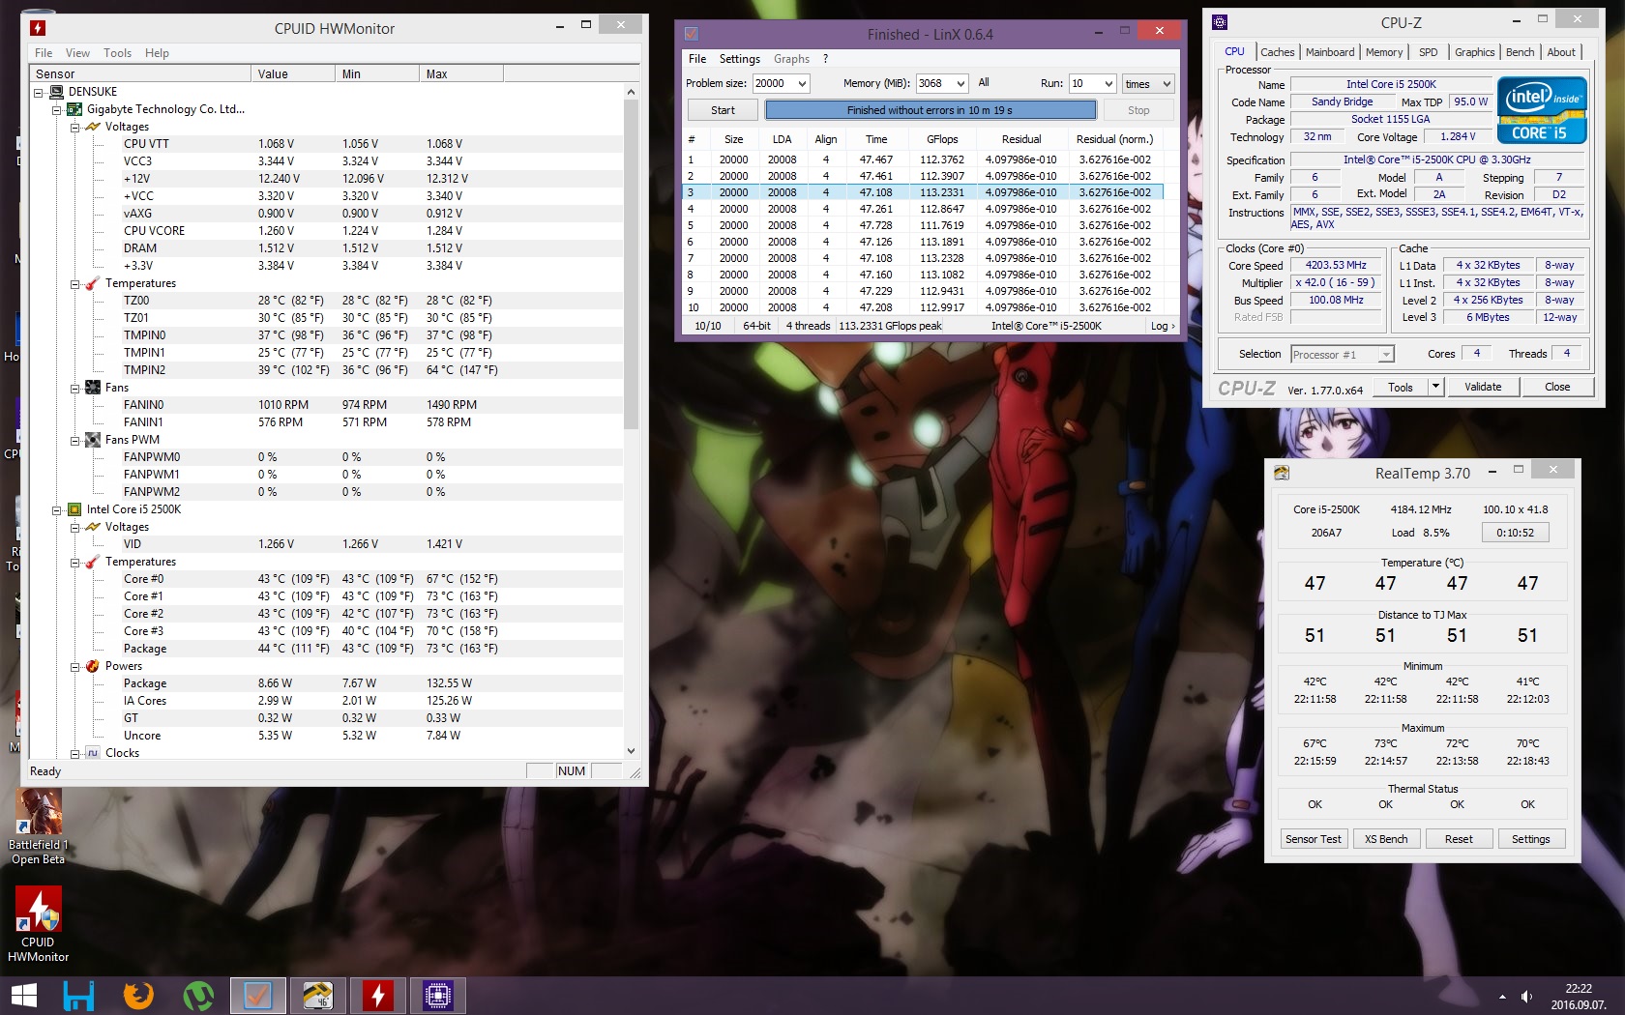Collapse the Fans node in HWMonitor
This screenshot has width=1625, height=1015.
(75, 389)
